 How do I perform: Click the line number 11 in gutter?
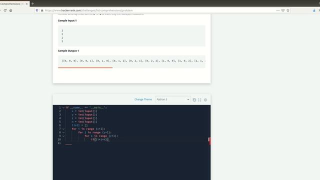(59, 143)
